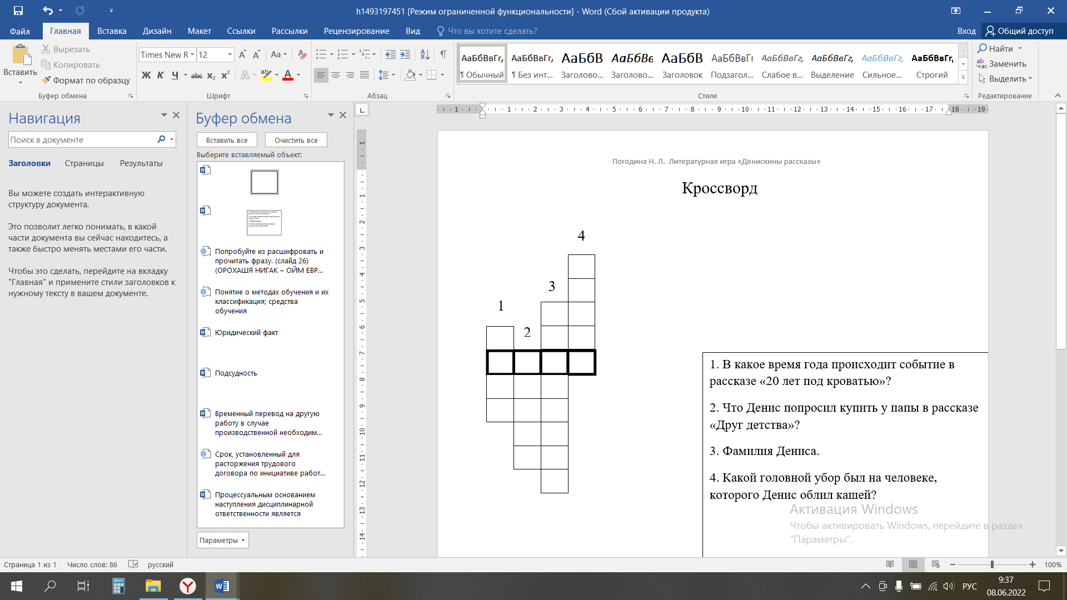Expand the font color dropdown arrow
Image resolution: width=1067 pixels, height=600 pixels.
click(298, 75)
